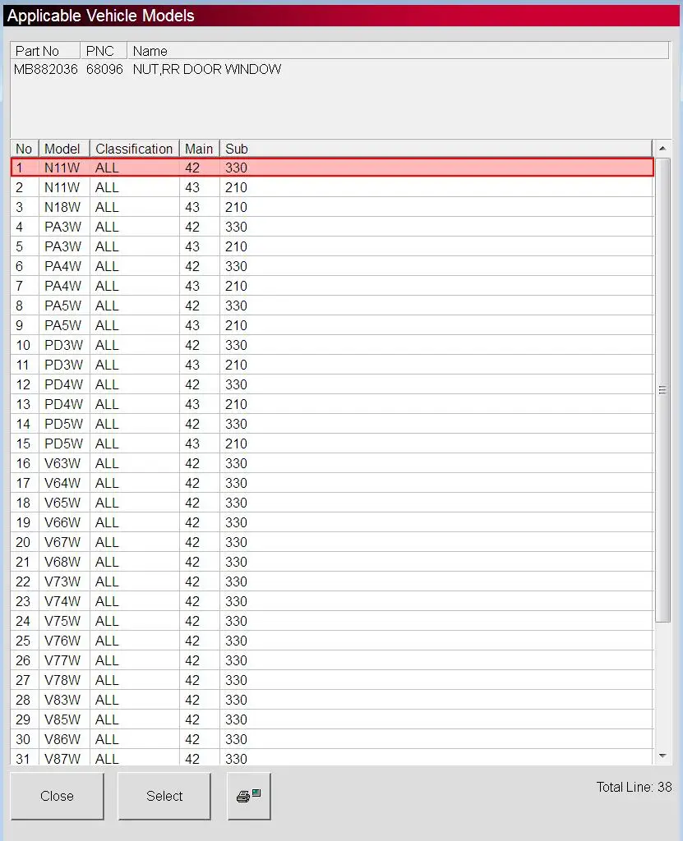Select row 13 model PD4W
Screen dimensions: 683x841
click(x=332, y=404)
